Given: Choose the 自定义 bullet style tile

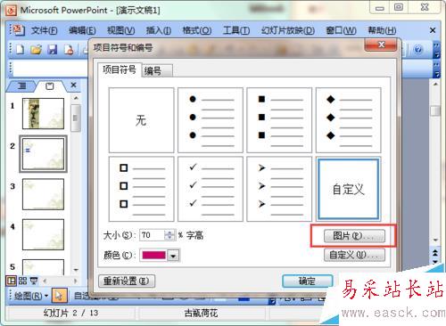Looking at the screenshot, I should point(348,189).
